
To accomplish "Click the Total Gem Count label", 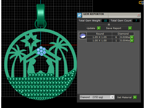I will click(121, 21).
